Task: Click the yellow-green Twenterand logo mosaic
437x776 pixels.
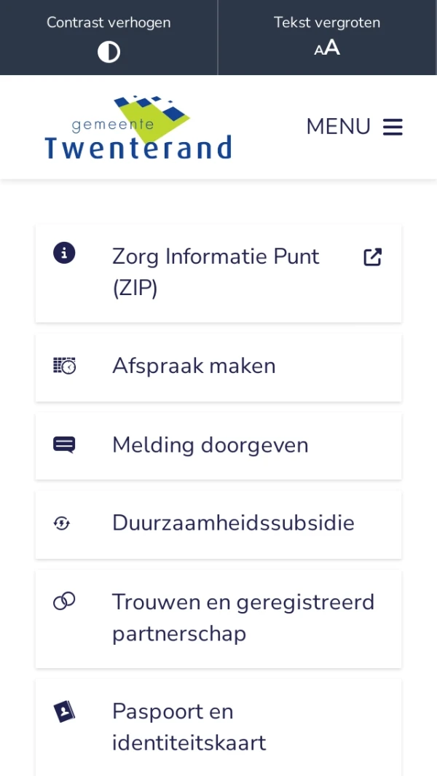Action: (x=146, y=108)
